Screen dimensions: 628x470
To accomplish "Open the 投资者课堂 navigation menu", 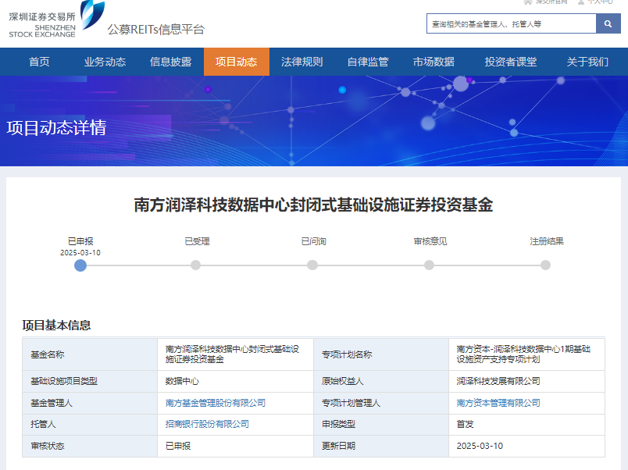I will point(510,62).
